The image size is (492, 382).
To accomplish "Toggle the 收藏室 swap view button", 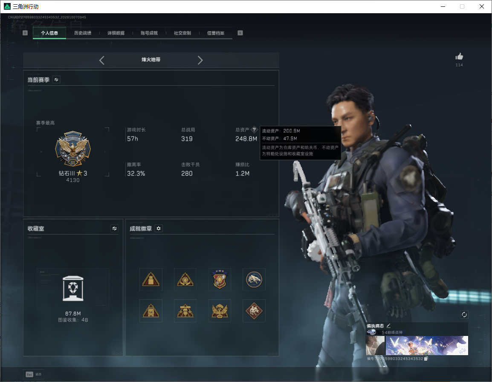I will point(115,229).
